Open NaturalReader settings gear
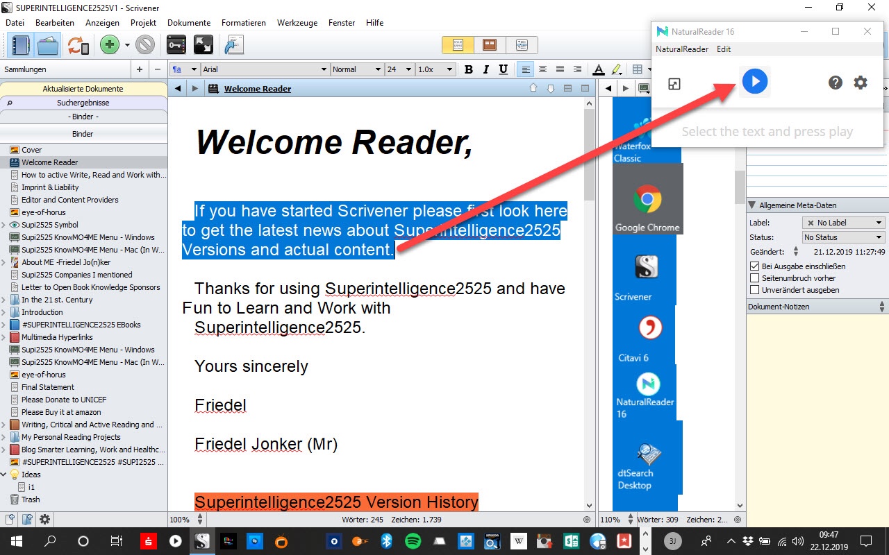Image resolution: width=889 pixels, height=555 pixels. [861, 83]
